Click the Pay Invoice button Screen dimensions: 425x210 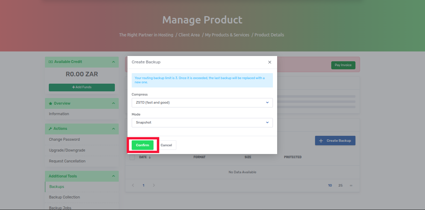[343, 65]
